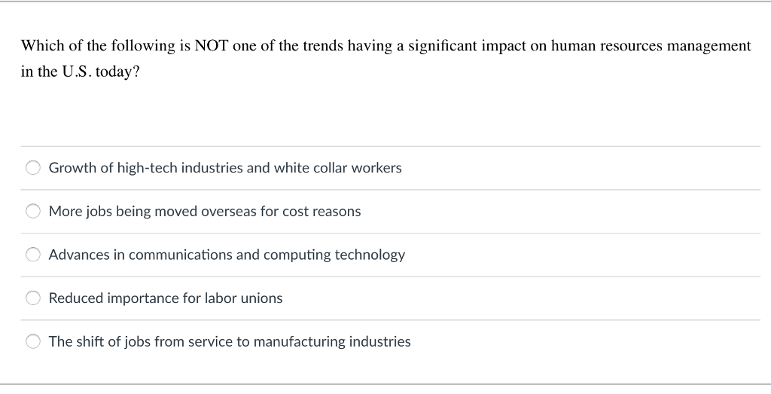Pick the 'Reduced importance for labor unions' radio
Screen dimensions: 771x394
(x=33, y=298)
